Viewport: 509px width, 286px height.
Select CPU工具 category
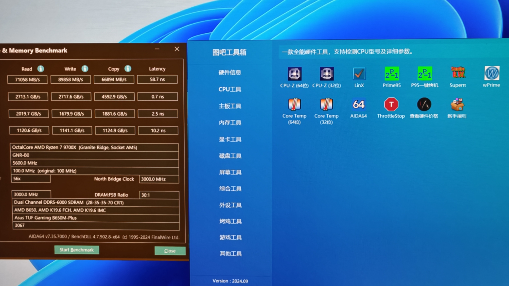tap(230, 90)
